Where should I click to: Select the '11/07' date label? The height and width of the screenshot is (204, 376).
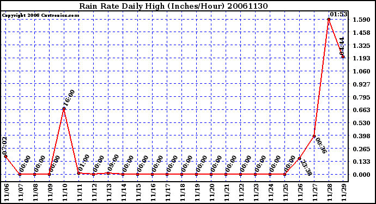pyautogui.click(x=21, y=193)
